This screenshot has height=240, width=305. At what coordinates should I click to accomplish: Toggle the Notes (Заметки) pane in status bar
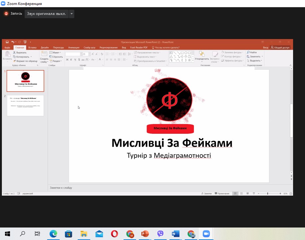[206, 193]
